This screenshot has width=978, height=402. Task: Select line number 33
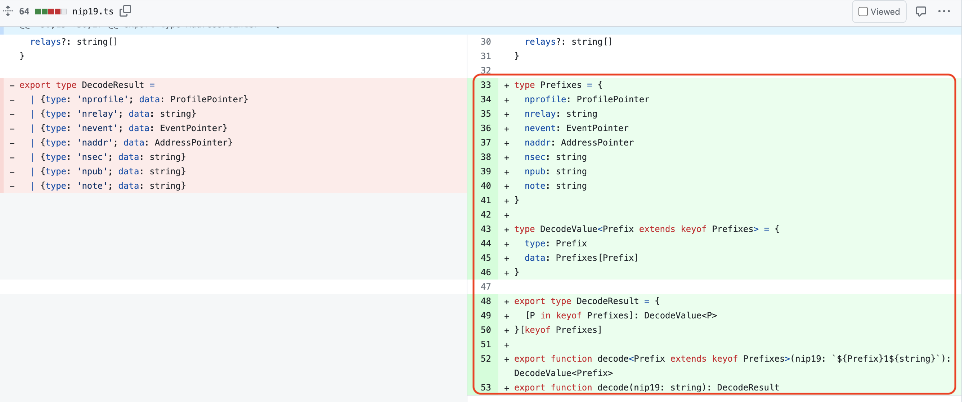(486, 85)
